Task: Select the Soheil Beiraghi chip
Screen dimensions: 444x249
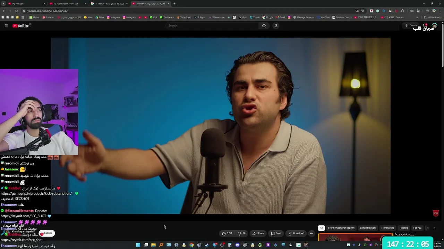Action: [368, 228]
